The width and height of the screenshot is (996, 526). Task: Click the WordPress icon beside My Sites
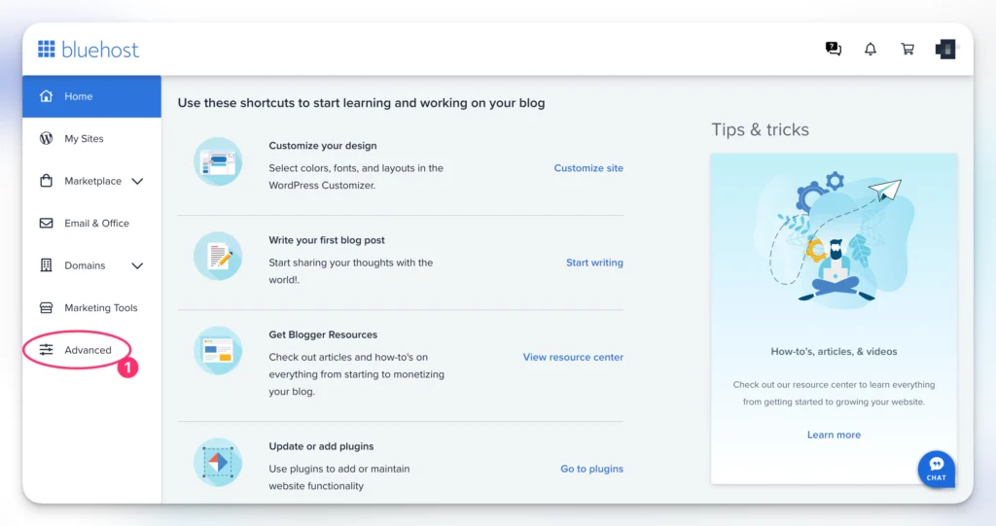[46, 139]
